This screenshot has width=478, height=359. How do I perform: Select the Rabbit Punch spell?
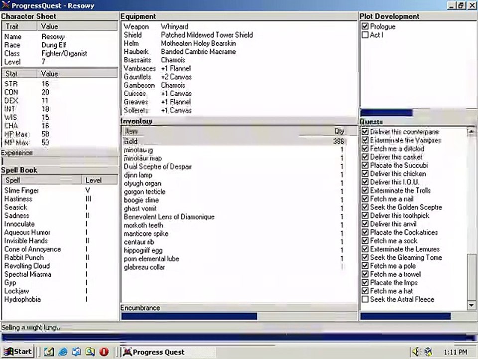coord(59,257)
